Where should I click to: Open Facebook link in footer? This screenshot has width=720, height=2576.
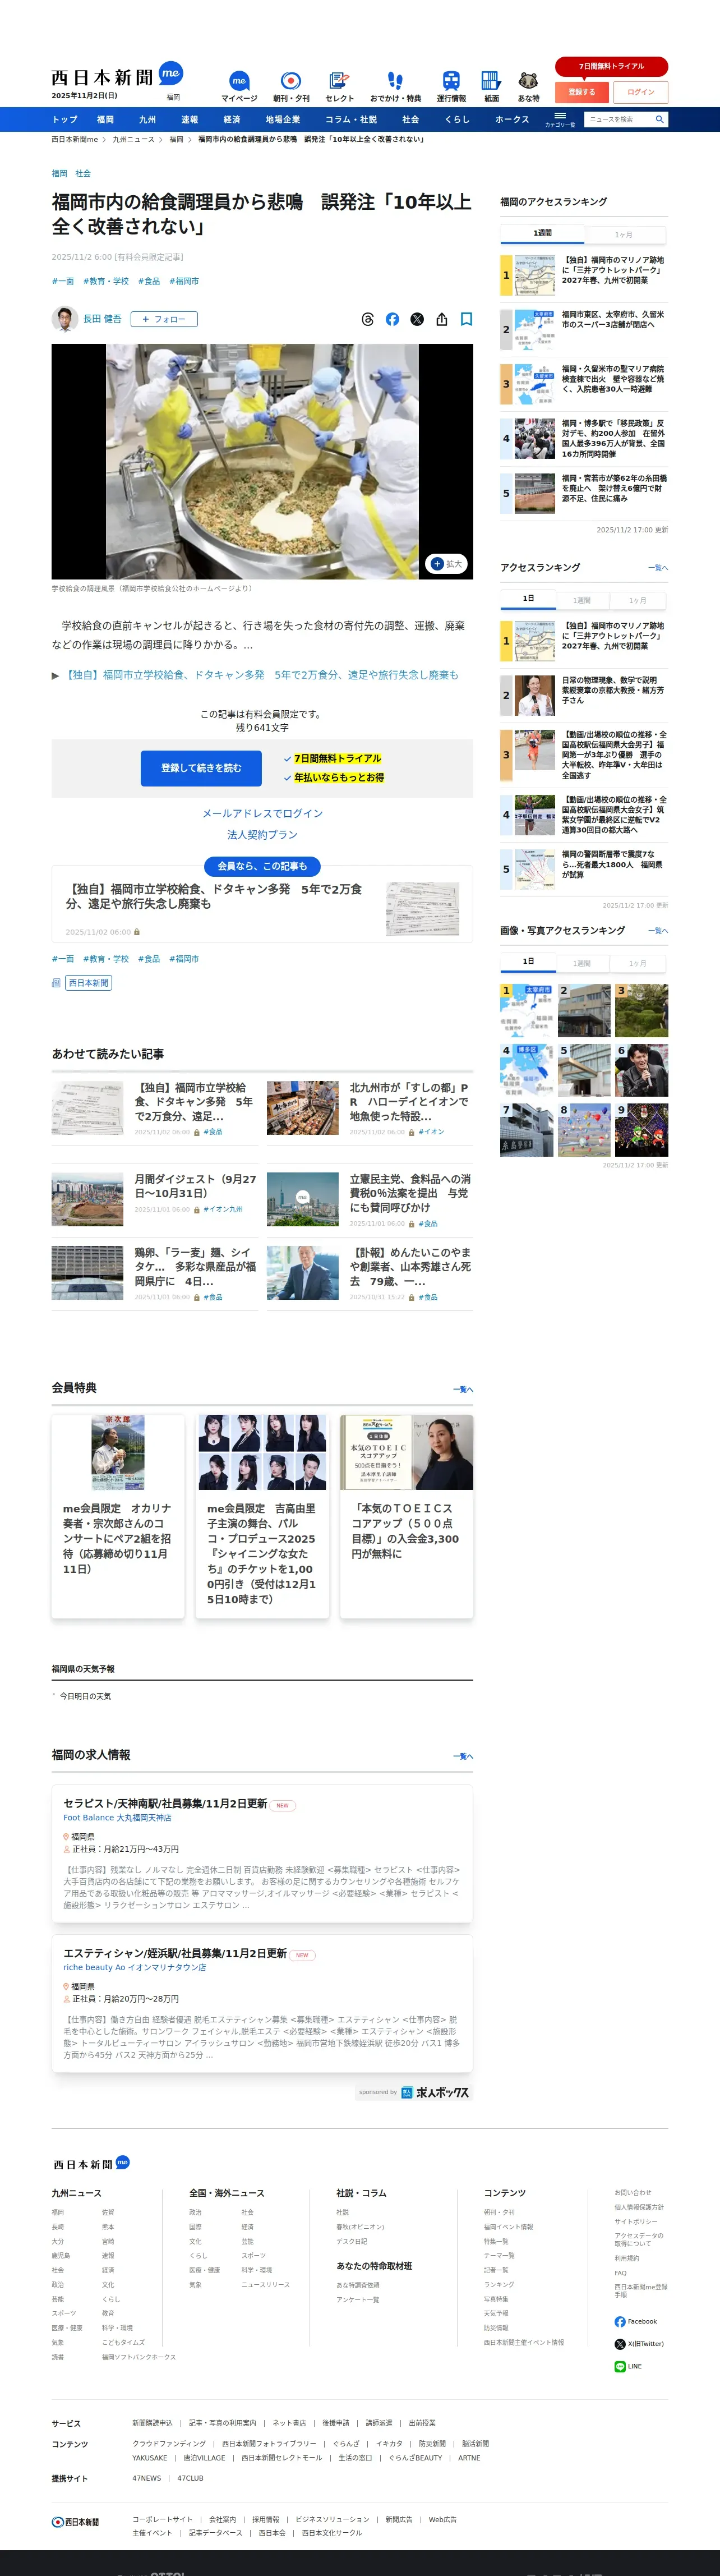click(636, 2322)
